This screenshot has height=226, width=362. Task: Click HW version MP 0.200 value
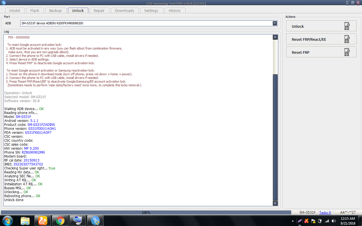(31, 148)
